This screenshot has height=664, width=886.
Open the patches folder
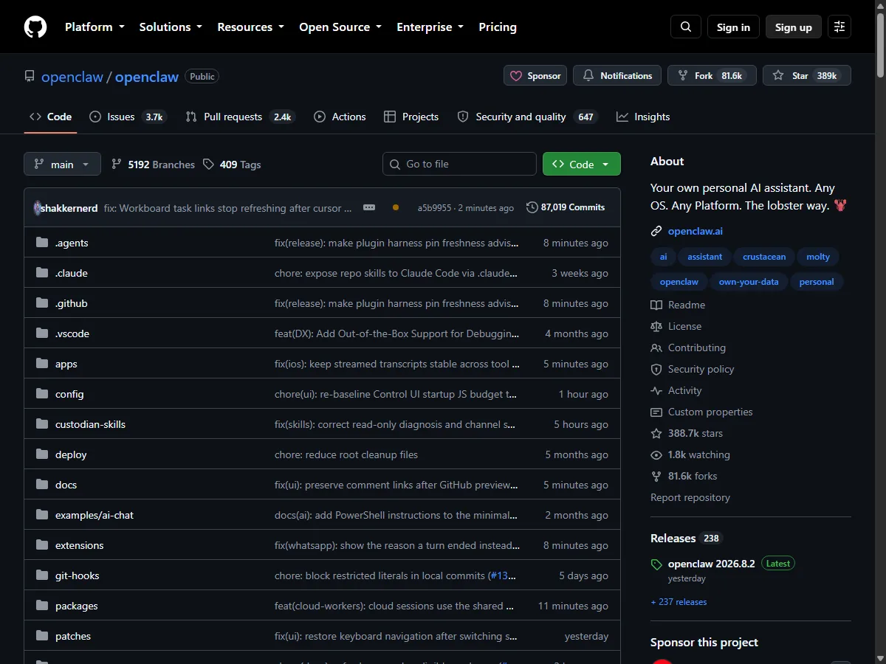point(73,636)
